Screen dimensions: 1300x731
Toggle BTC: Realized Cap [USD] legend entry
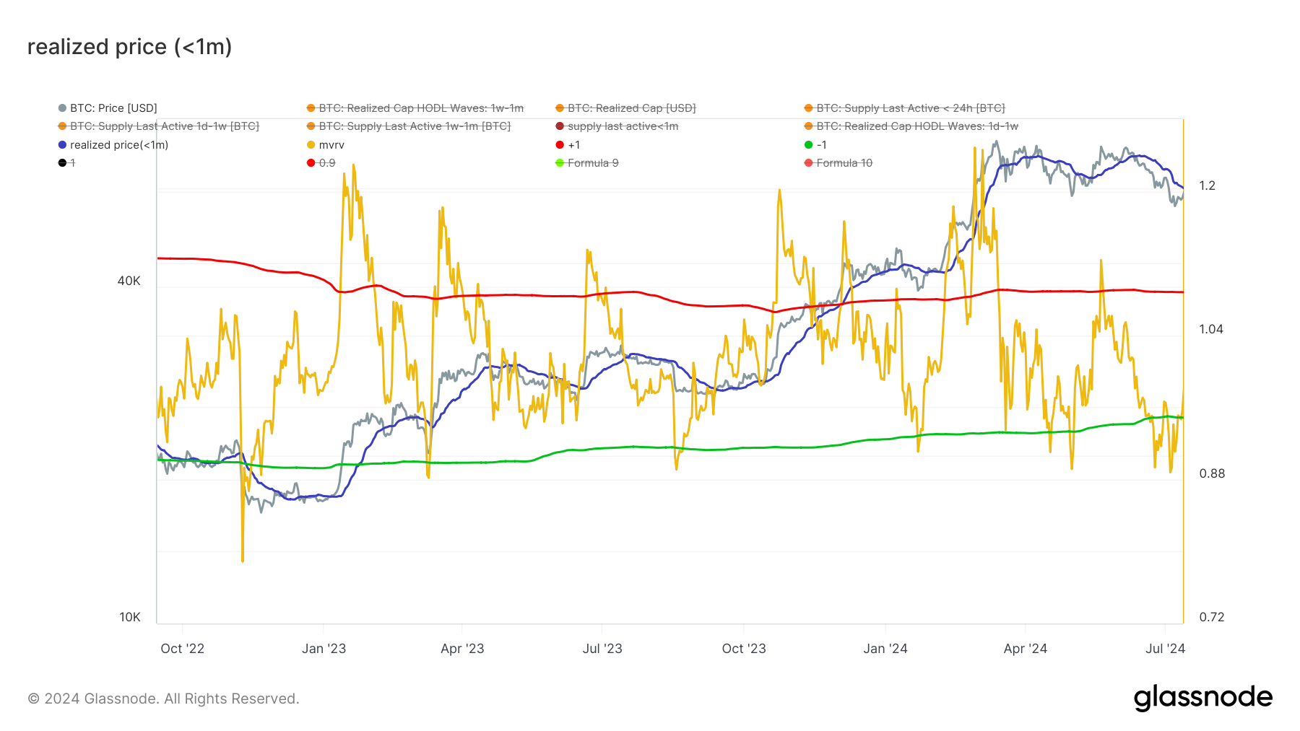625,108
